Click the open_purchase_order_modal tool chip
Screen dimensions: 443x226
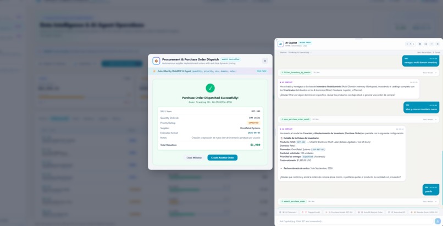(x=295, y=119)
